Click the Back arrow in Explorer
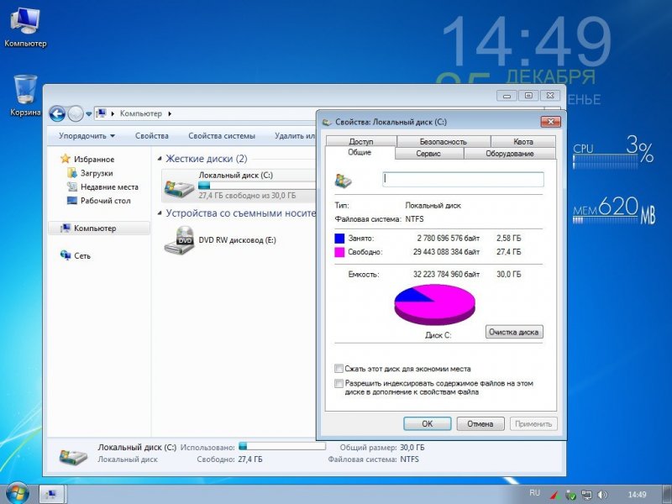672x504 pixels. (x=57, y=114)
